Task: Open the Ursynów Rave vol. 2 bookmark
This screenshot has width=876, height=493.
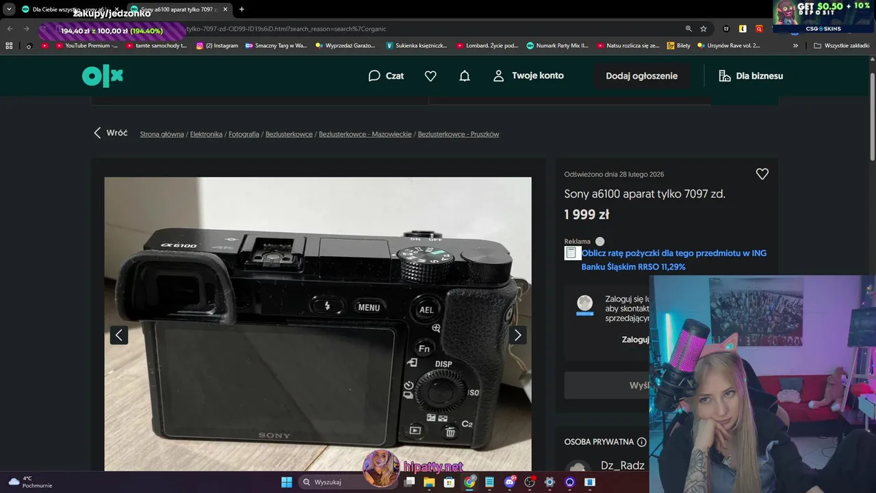Action: click(729, 46)
